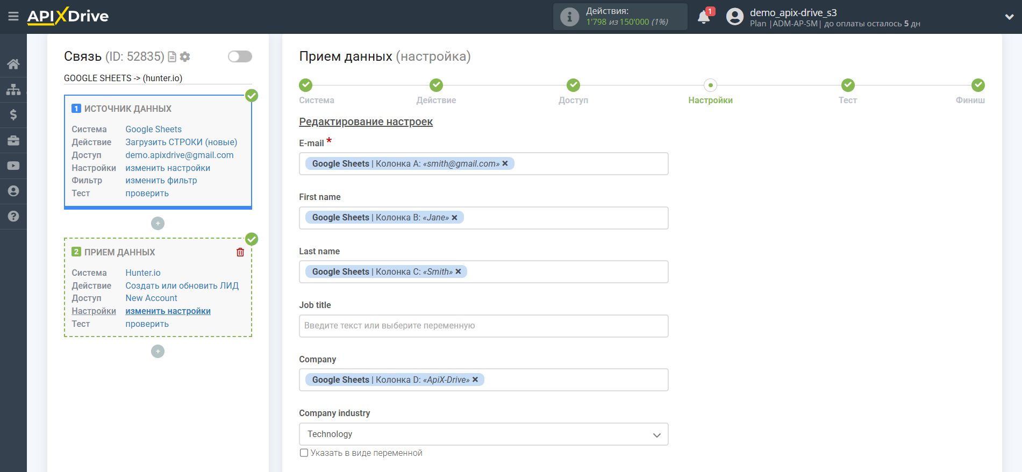The image size is (1022, 472).
Task: Open video tutorials YouTube icon
Action: point(13,166)
